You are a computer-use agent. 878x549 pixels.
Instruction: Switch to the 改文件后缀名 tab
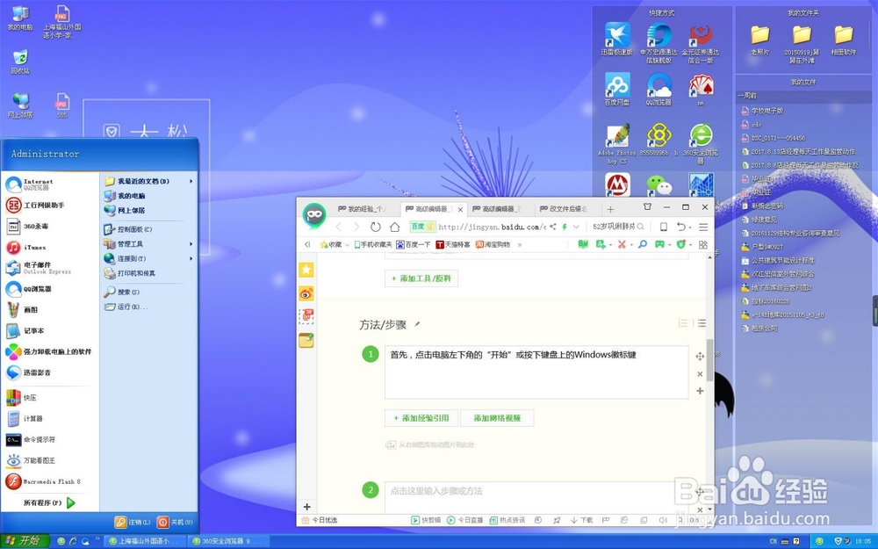pyautogui.click(x=567, y=209)
